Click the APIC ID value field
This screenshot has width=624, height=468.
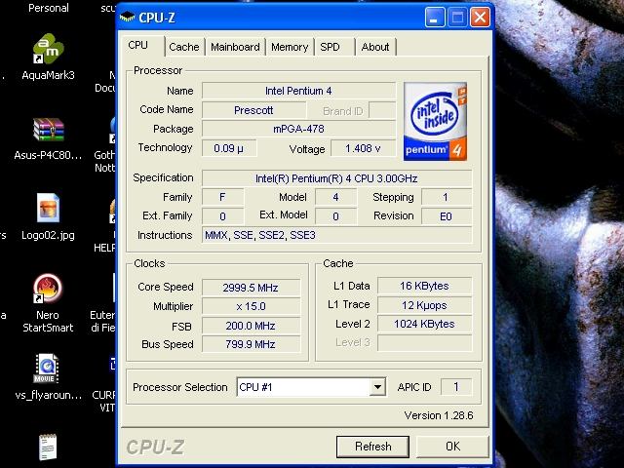(x=456, y=387)
